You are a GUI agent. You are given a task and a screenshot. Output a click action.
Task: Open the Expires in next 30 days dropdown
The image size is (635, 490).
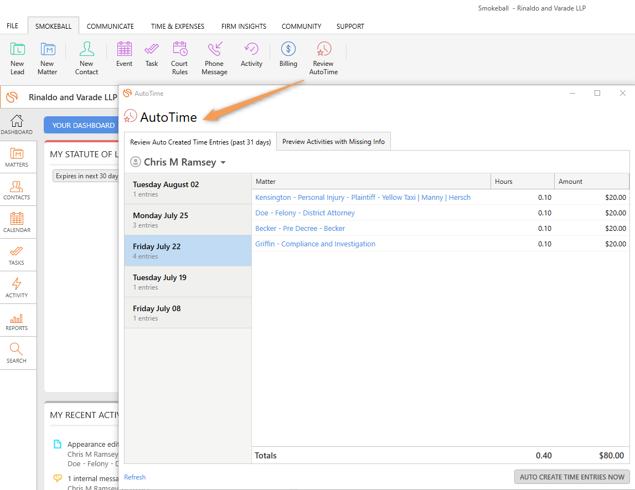85,176
